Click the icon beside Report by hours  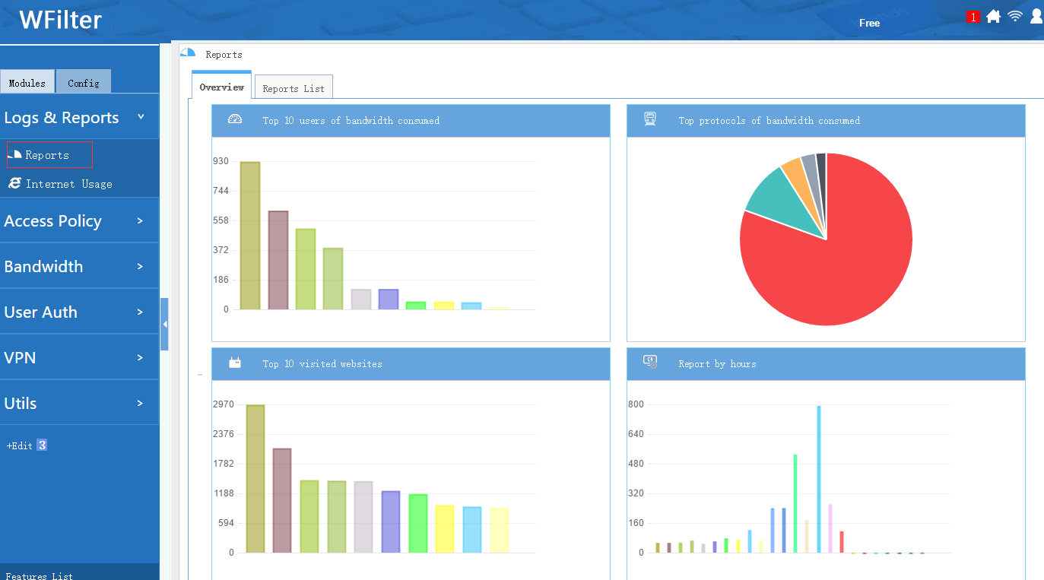click(x=650, y=362)
